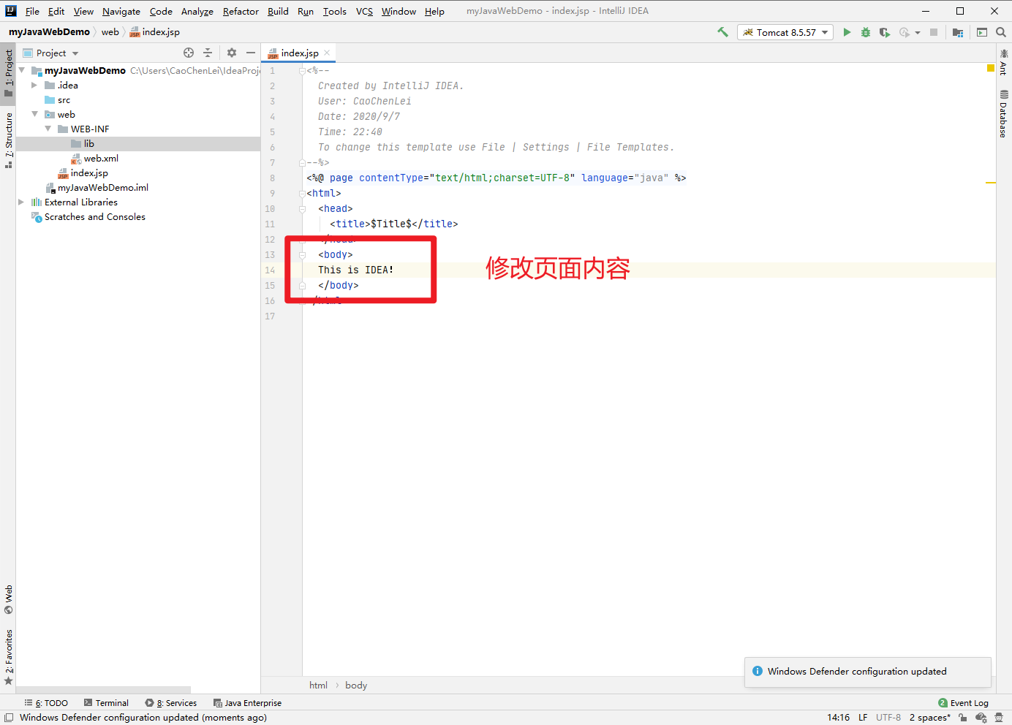Toggle the 2: Favorites side tab
1012x725 pixels.
(x=8, y=657)
